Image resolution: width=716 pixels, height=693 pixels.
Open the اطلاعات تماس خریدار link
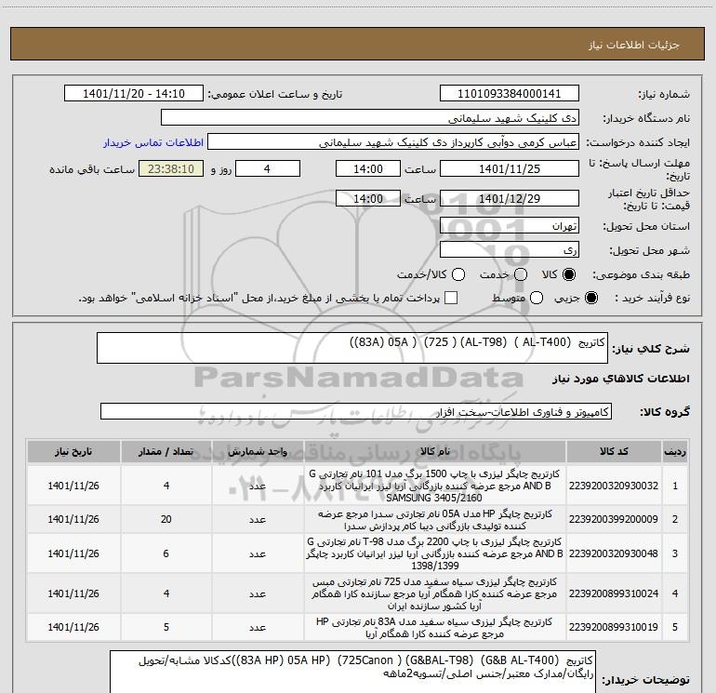153,142
